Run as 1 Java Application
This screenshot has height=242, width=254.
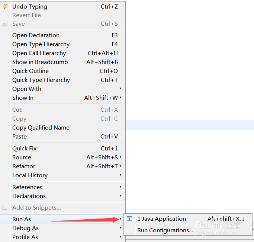pyautogui.click(x=161, y=219)
